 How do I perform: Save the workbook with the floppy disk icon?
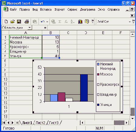coord(19,22)
